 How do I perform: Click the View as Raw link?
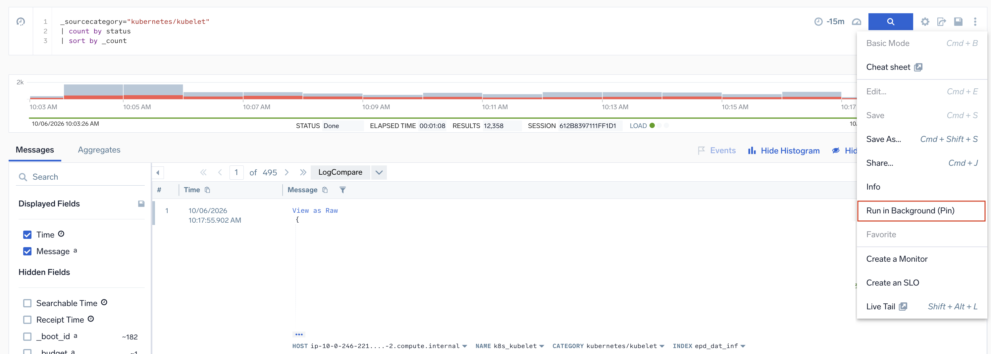pos(315,211)
